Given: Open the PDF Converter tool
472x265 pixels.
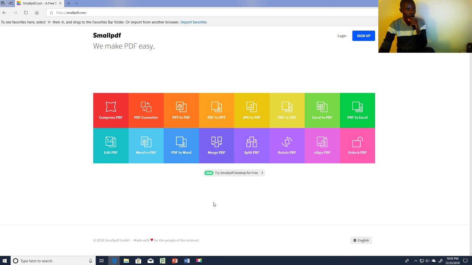Looking at the screenshot, I should pyautogui.click(x=146, y=110).
